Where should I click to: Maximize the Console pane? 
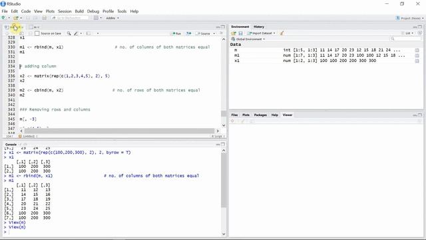pos(223,144)
